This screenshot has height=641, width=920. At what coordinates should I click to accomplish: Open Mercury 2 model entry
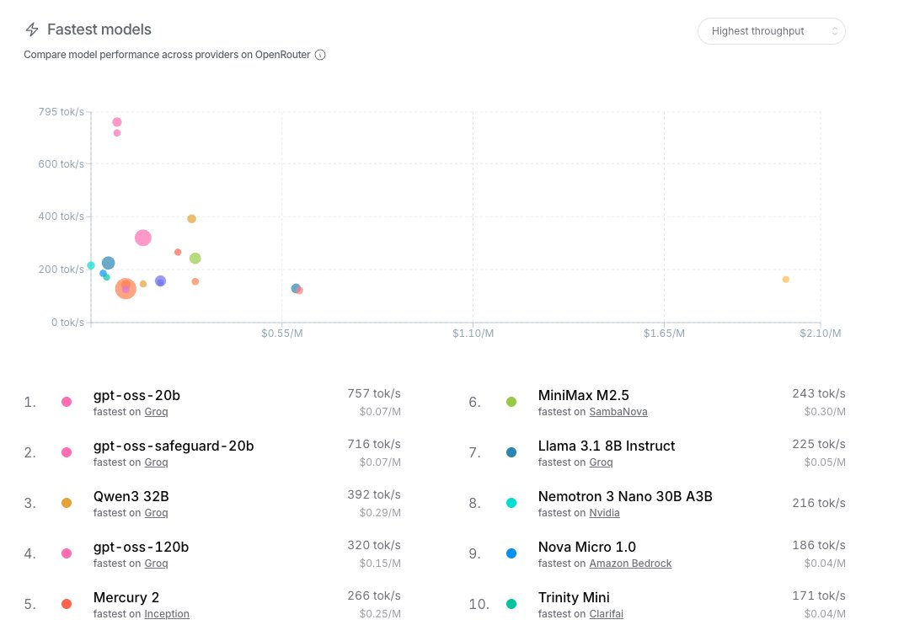pyautogui.click(x=126, y=597)
